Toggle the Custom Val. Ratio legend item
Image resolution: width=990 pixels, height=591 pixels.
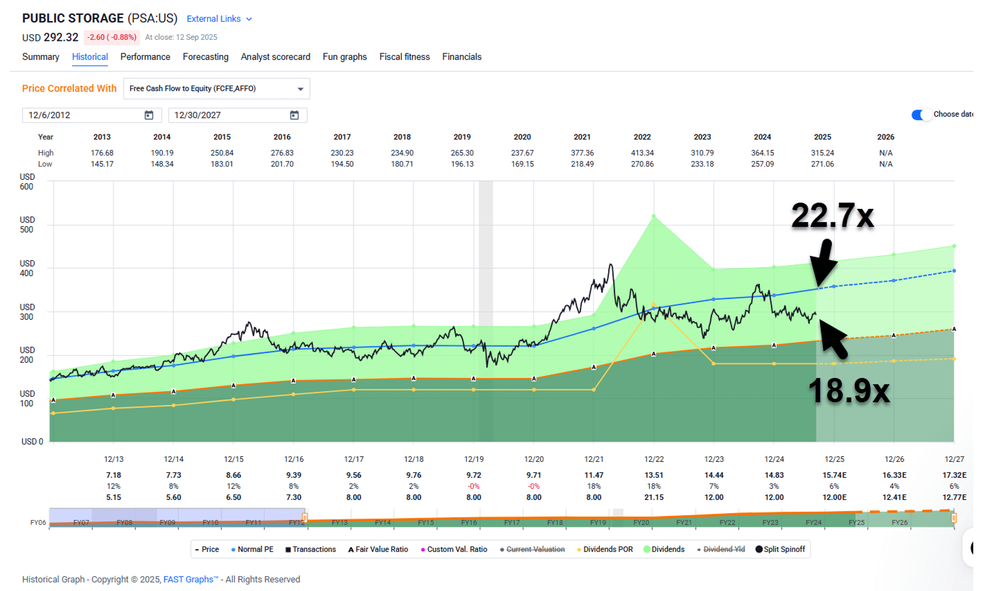pyautogui.click(x=454, y=549)
